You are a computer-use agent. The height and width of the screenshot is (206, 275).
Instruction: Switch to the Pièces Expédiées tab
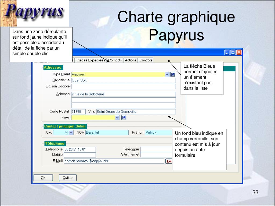(91, 60)
